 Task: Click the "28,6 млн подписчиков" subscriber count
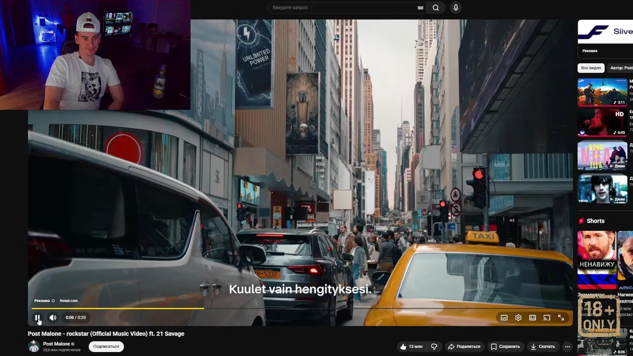click(62, 350)
